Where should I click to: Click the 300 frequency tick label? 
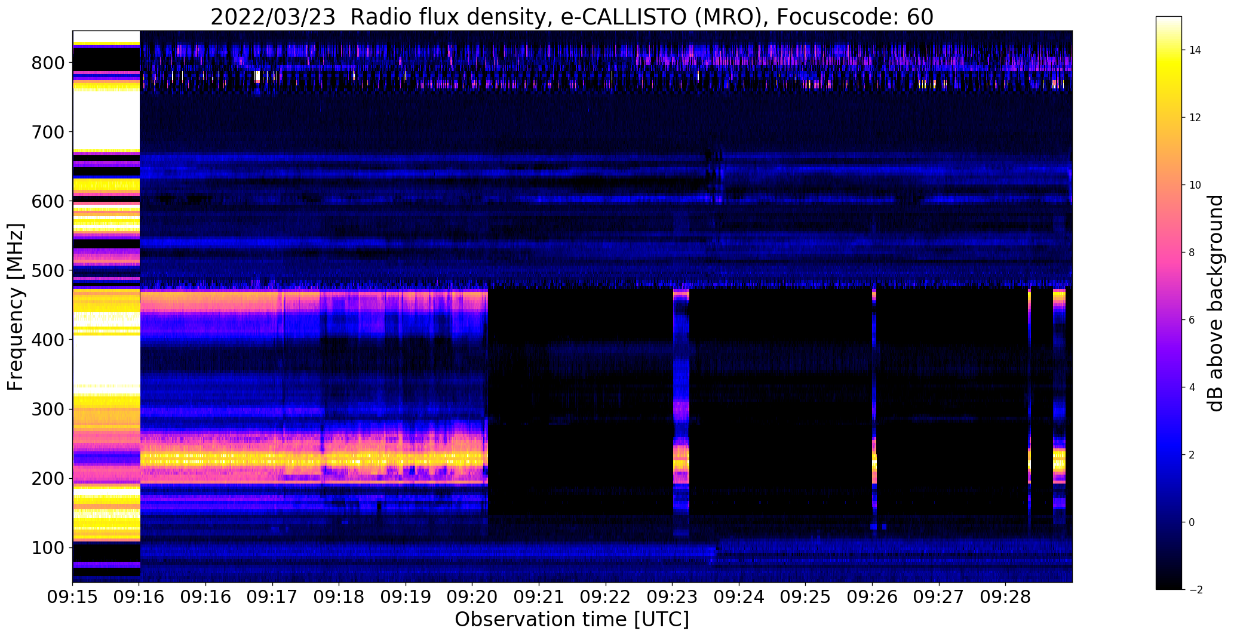[48, 409]
